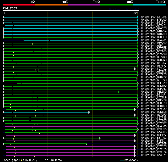Select the UniRef100_B9H7Z2 hit
Screen dimensions: 168x162
tap(154, 77)
